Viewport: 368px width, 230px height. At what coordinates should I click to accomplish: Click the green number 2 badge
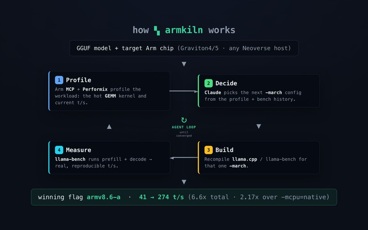pos(208,84)
